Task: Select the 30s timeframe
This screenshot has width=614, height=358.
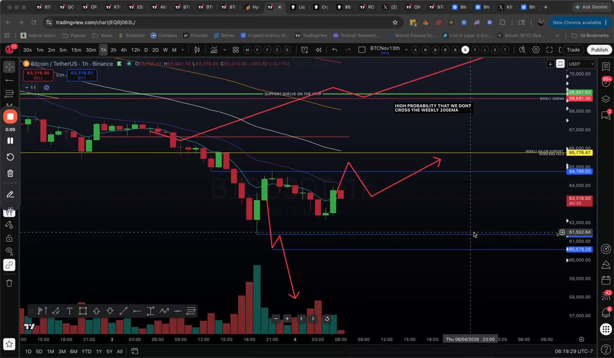Action: [x=27, y=50]
